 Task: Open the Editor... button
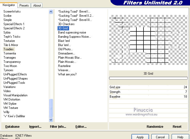[x=81, y=127]
